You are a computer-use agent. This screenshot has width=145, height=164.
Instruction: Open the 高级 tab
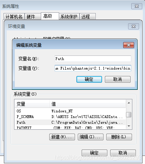coord(50,16)
